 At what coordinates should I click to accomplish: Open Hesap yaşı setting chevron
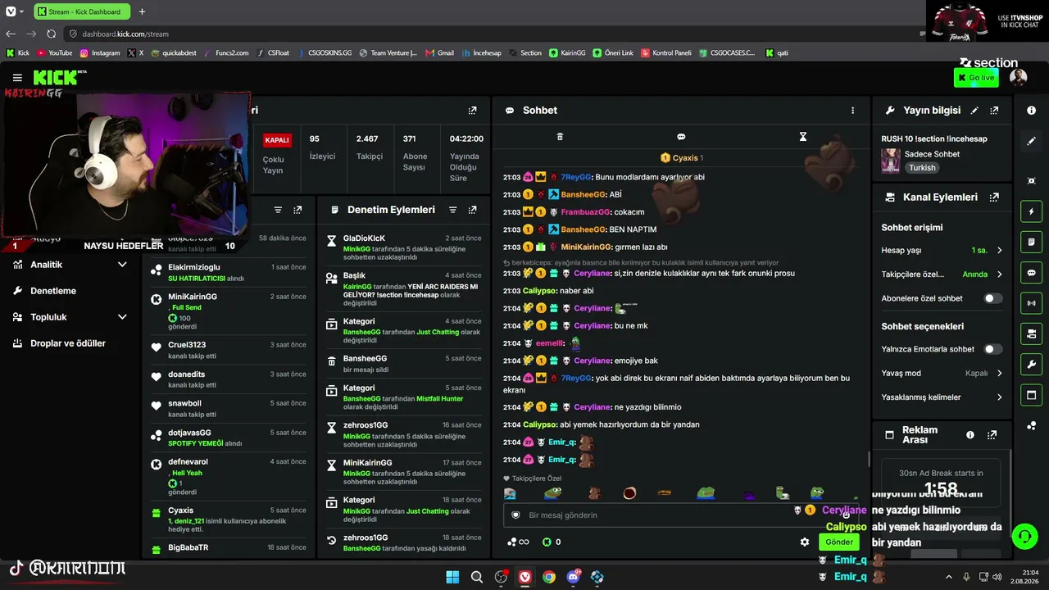(x=999, y=251)
